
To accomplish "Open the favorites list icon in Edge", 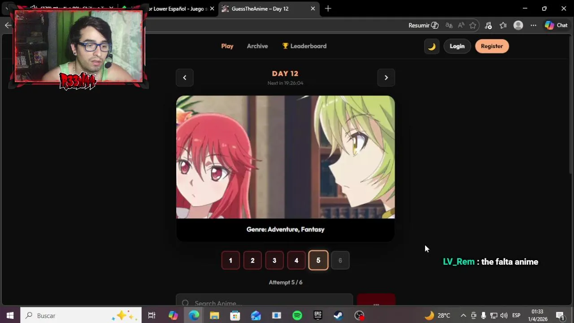I will pyautogui.click(x=503, y=26).
